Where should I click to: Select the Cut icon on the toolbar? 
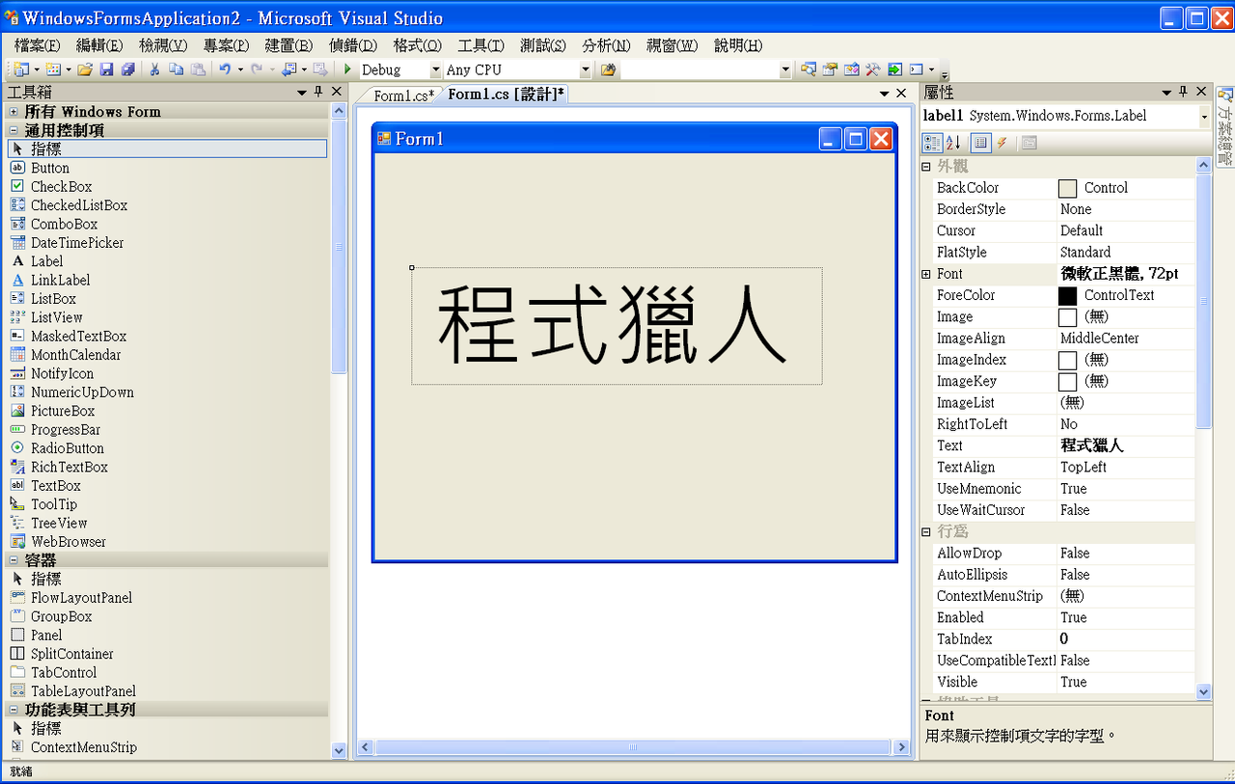pyautogui.click(x=154, y=68)
